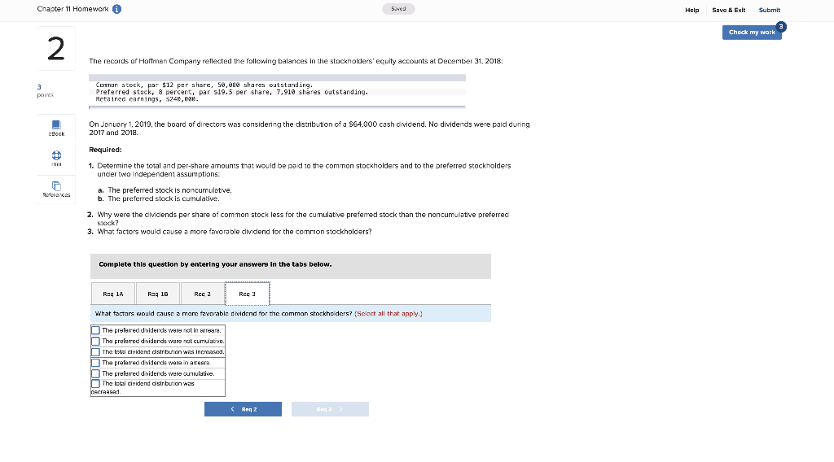Viewport: 834px width, 462px height.
Task: Click 'b. The preferred stock is cumulative.'
Action: (x=159, y=198)
